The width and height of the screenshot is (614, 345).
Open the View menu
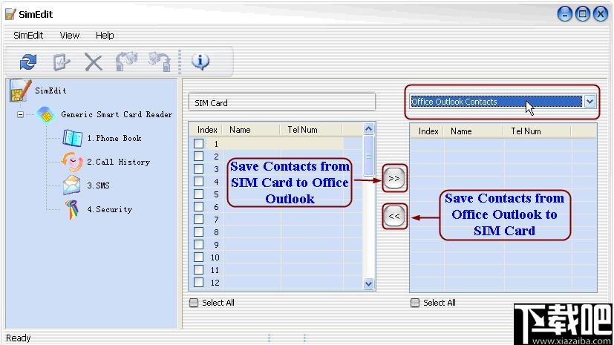click(70, 35)
